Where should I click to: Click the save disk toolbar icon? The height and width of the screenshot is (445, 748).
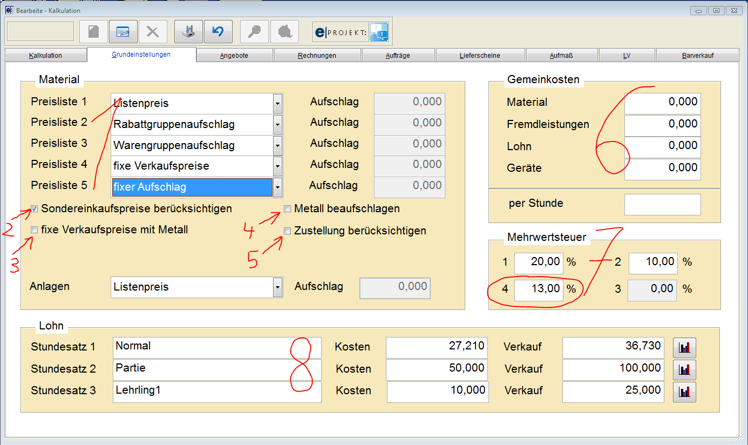pyautogui.click(x=188, y=32)
